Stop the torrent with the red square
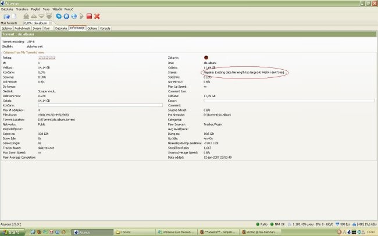Viewport: 378px width, 236px height. [x=89, y=16]
